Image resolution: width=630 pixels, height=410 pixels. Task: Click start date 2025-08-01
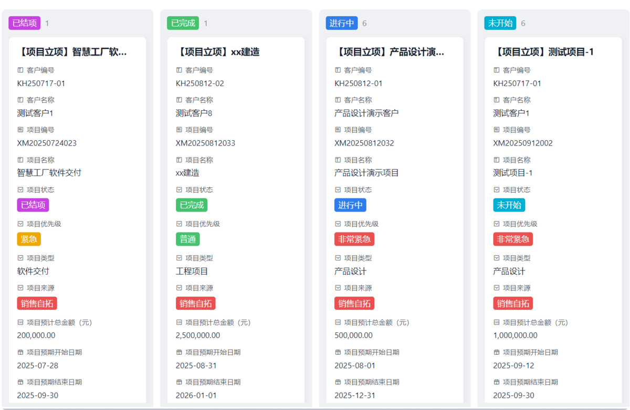[x=355, y=365]
